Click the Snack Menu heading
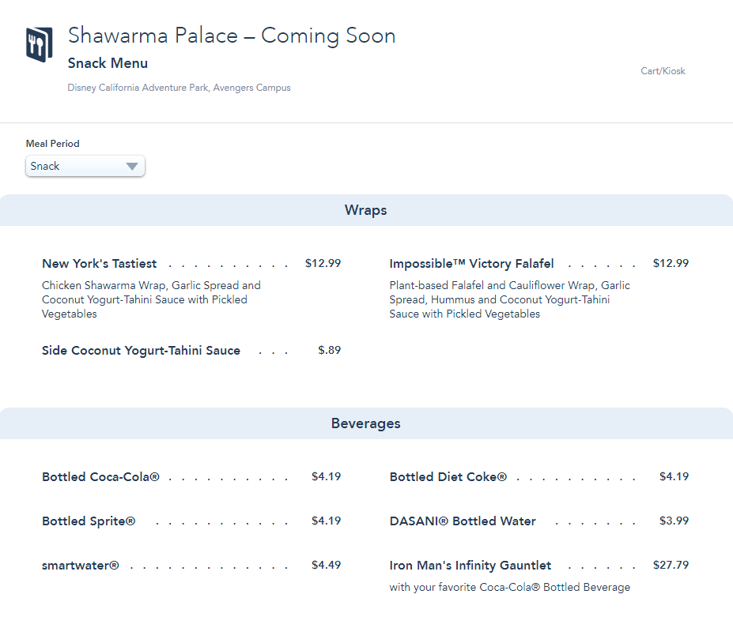This screenshot has width=733, height=628. click(x=108, y=63)
